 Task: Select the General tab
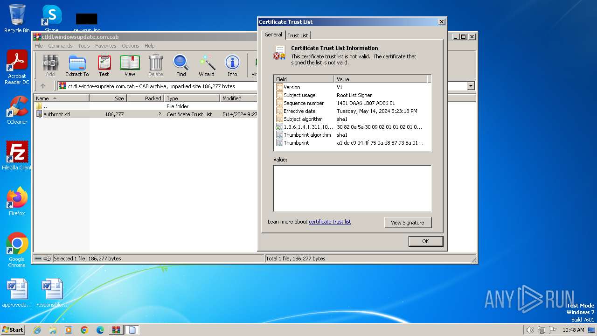273,35
